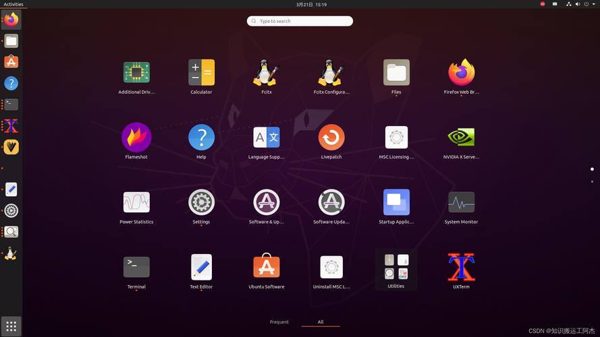Launch Software Updater
This screenshot has height=337, width=600.
(x=331, y=206)
